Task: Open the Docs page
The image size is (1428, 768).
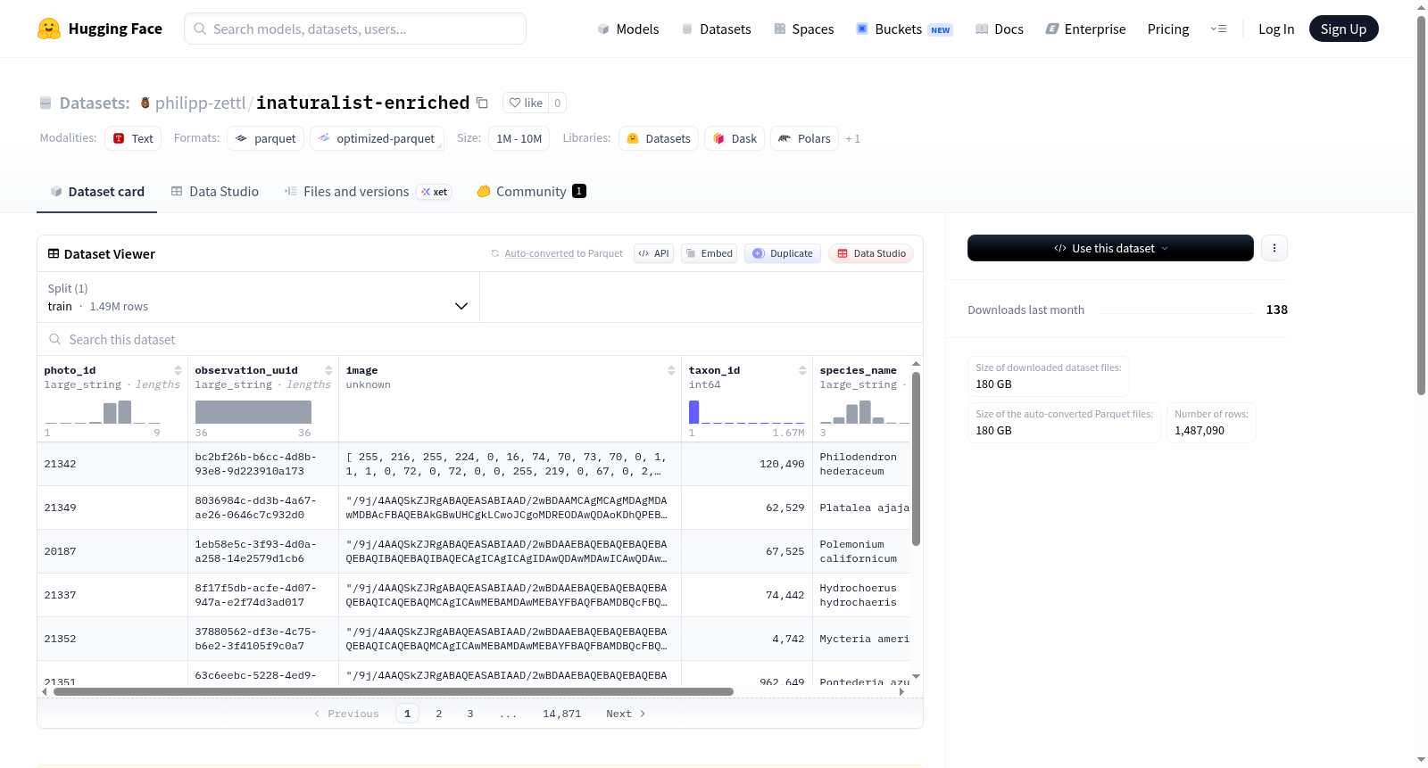Action: (1000, 29)
